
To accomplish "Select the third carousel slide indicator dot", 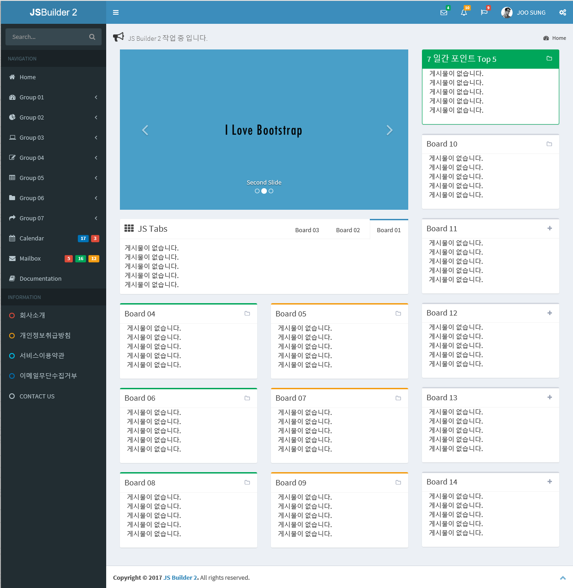I will pyautogui.click(x=271, y=191).
